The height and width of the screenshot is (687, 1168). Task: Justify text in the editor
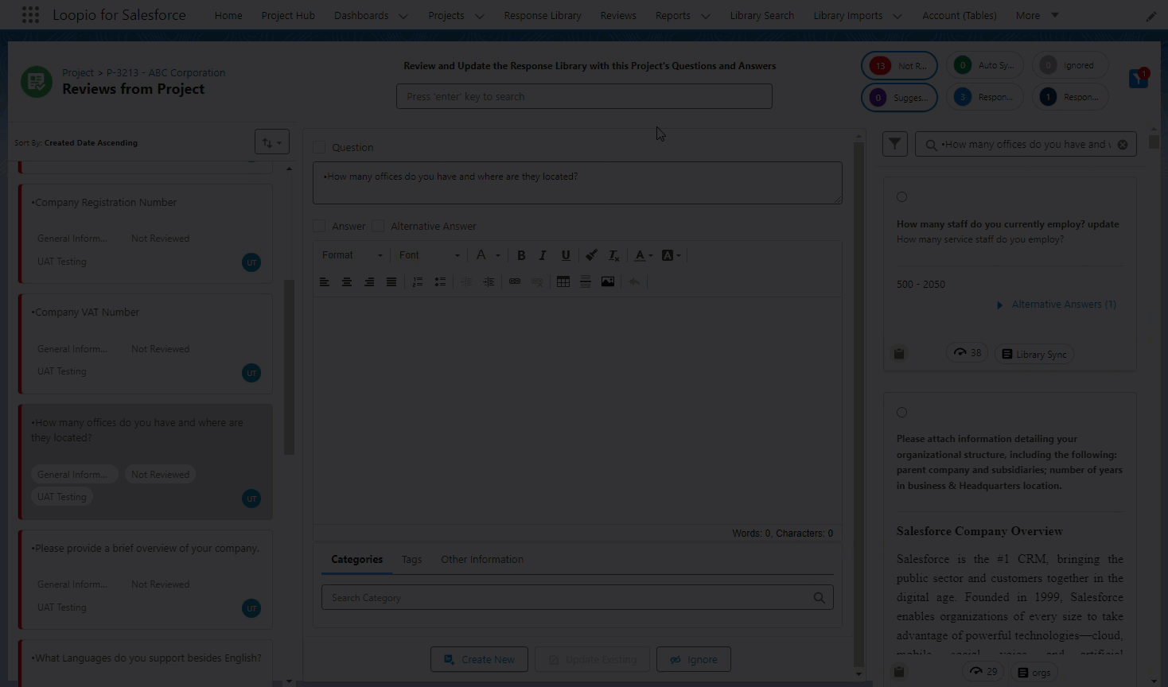[391, 281]
